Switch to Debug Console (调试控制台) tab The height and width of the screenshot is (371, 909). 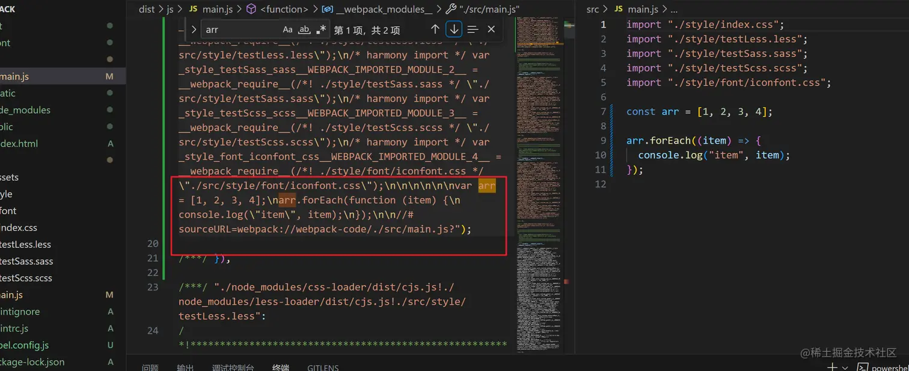[x=233, y=367]
